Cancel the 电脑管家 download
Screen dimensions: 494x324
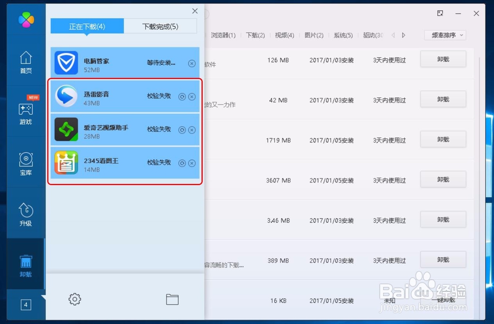click(192, 63)
